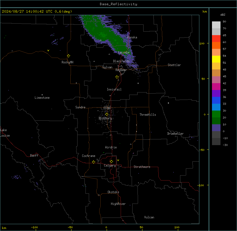Click the Sylvan label
This screenshot has height=231, width=237.
coord(107,67)
